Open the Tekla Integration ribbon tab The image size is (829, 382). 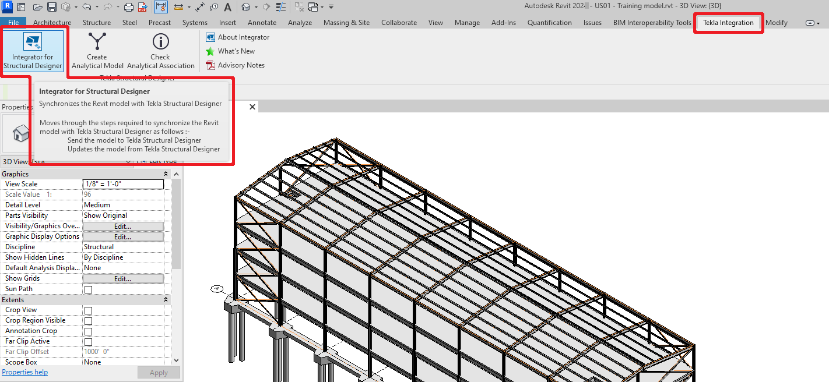728,23
